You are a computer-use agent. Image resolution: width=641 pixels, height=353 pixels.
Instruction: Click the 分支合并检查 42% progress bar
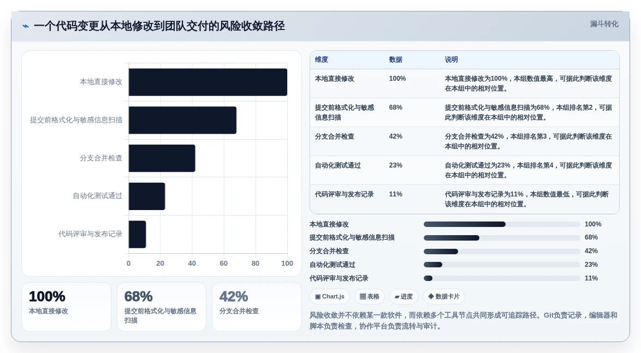[x=502, y=252]
